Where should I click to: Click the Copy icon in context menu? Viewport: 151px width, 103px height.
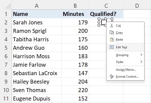(112, 33)
